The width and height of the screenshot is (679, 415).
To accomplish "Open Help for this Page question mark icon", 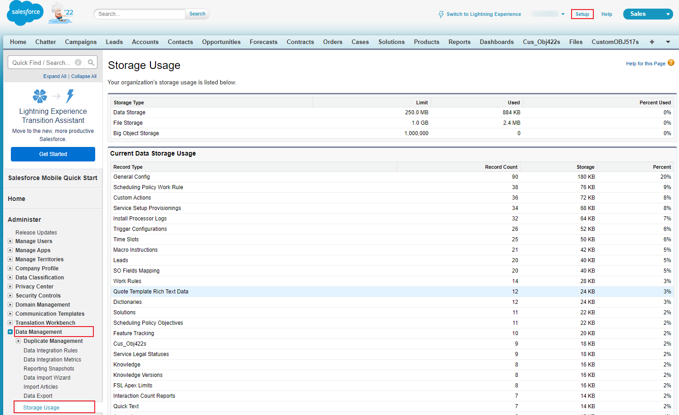I will tap(671, 63).
